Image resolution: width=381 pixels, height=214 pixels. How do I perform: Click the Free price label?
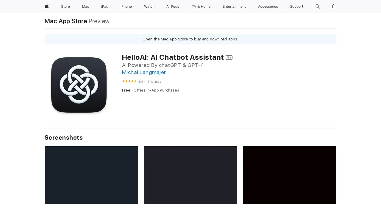click(126, 90)
